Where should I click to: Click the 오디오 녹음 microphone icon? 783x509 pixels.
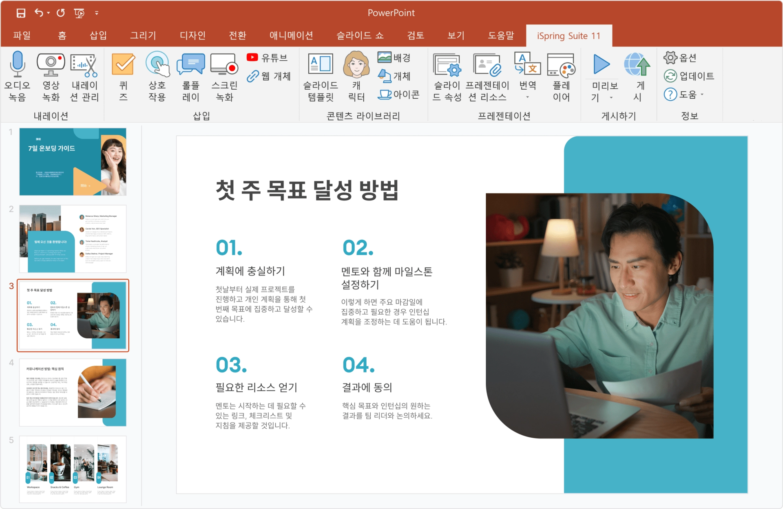pos(17,64)
